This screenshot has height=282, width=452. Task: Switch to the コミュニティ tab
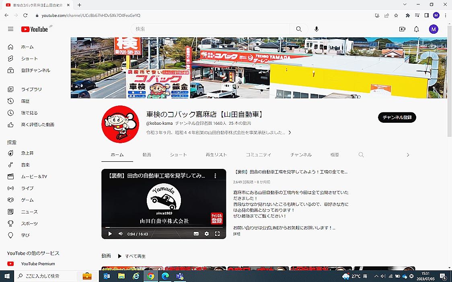pos(259,155)
